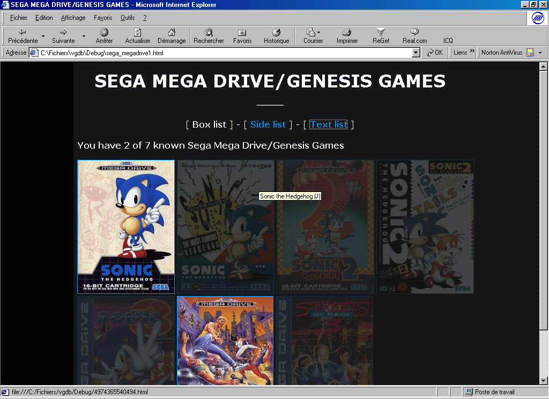
Task: Click the IE throbber logo
Action: pos(538,18)
